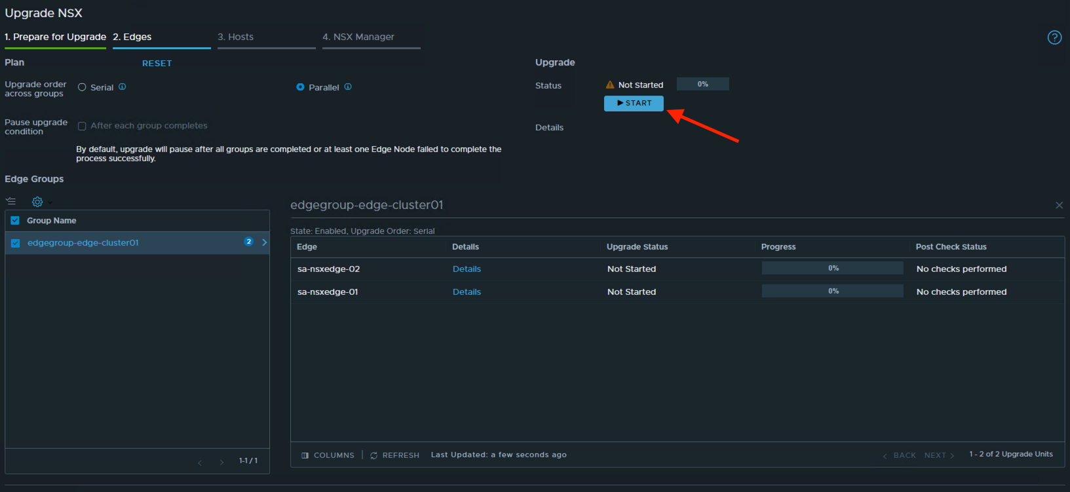Screen dimensions: 1070x492
Task: Click the overall upgrade 0% progress bar
Action: [x=703, y=84]
